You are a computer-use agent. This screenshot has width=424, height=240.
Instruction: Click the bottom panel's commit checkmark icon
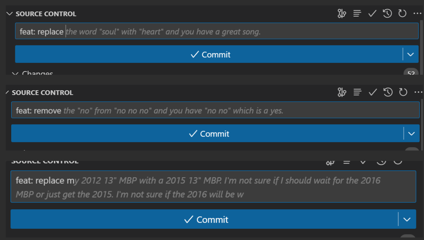click(x=363, y=162)
